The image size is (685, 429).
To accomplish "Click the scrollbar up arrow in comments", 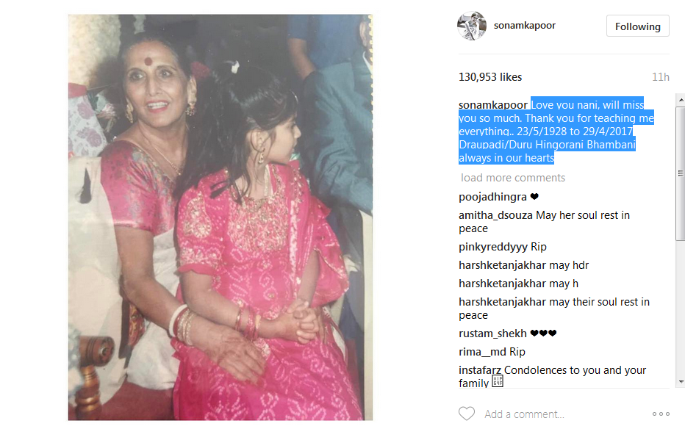I will click(681, 100).
